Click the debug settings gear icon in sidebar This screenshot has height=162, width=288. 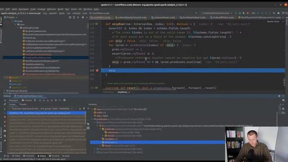click(x=5, y=136)
